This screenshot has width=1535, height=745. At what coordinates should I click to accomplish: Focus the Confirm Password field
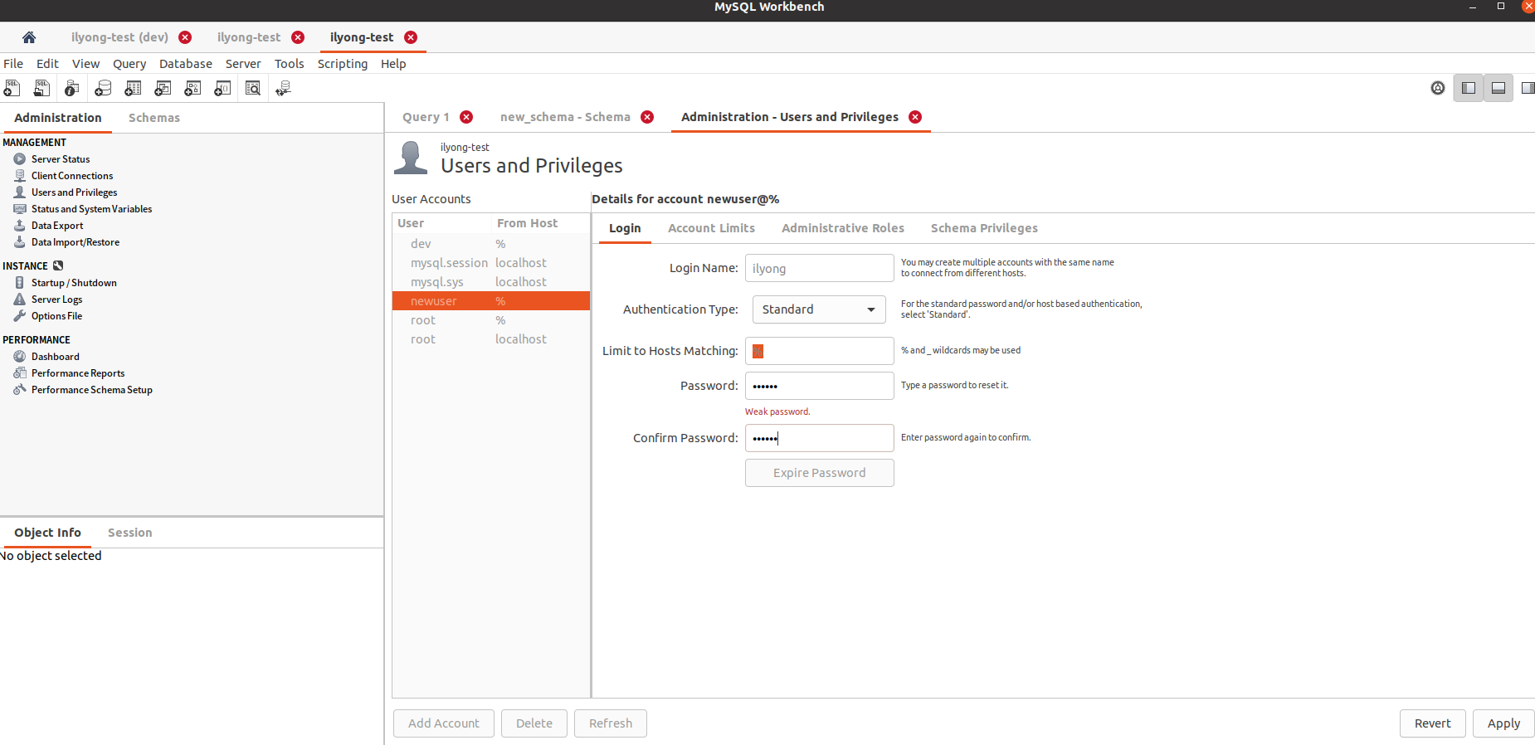[x=820, y=438]
